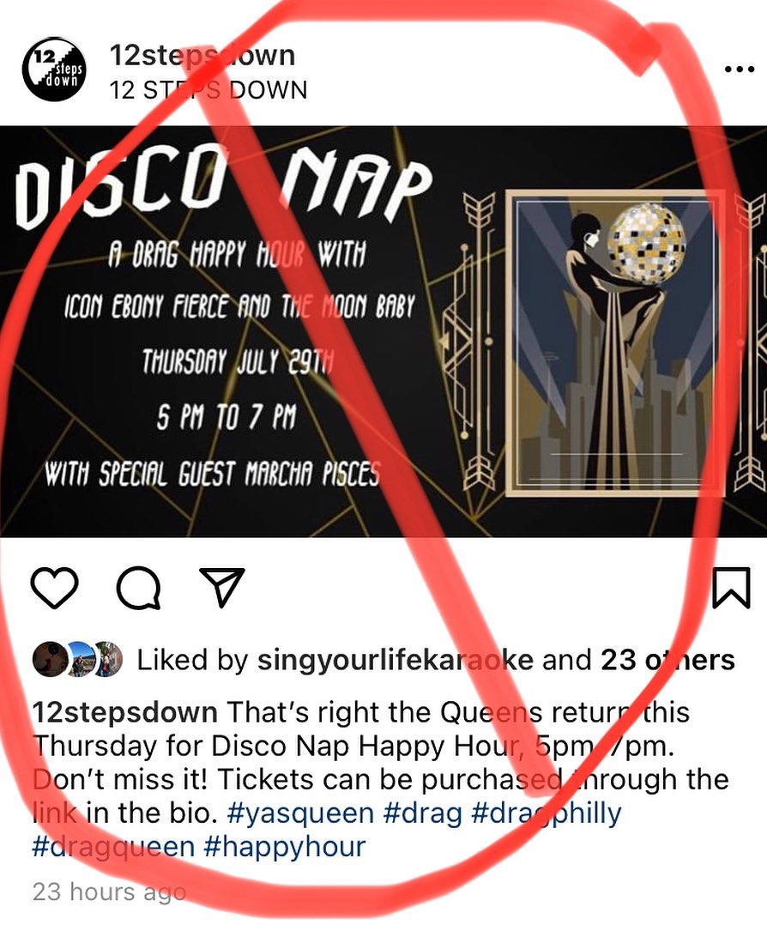The height and width of the screenshot is (937, 767).
Task: Save post with the bookmark icon
Action: [x=732, y=588]
